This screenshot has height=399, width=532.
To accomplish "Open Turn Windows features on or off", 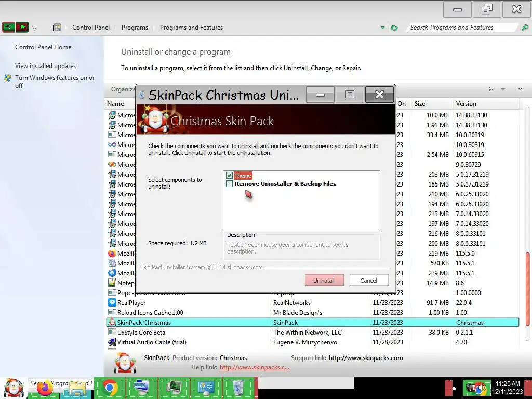I will 55,82.
